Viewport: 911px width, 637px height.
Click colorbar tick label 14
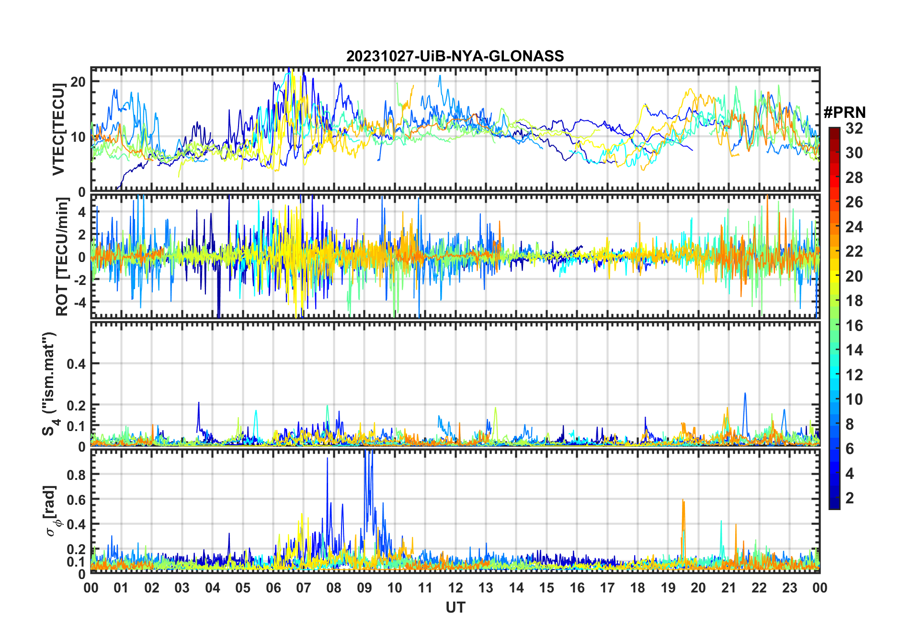point(854,350)
